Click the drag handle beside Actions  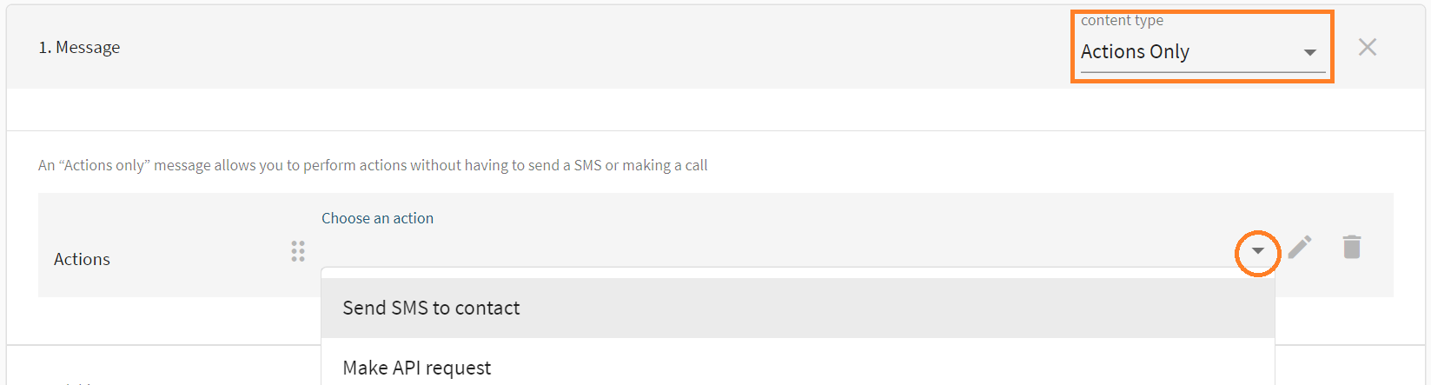click(298, 251)
